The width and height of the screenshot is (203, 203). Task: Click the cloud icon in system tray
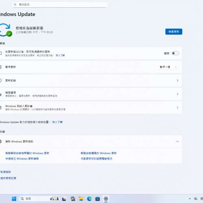(x=196, y=199)
